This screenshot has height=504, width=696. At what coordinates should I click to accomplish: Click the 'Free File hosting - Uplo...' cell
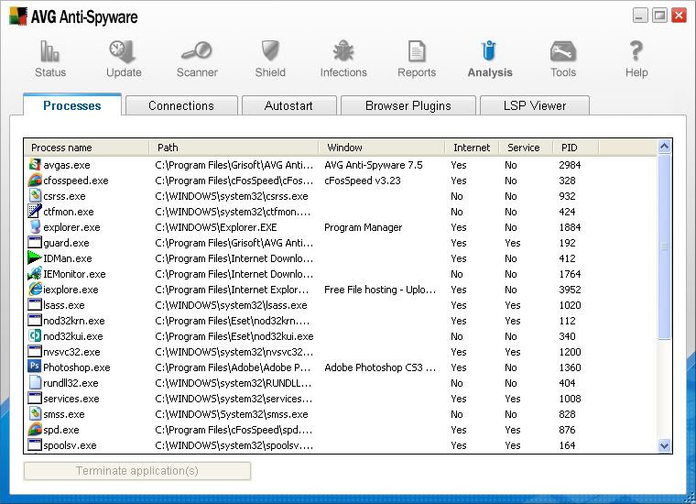tap(380, 290)
